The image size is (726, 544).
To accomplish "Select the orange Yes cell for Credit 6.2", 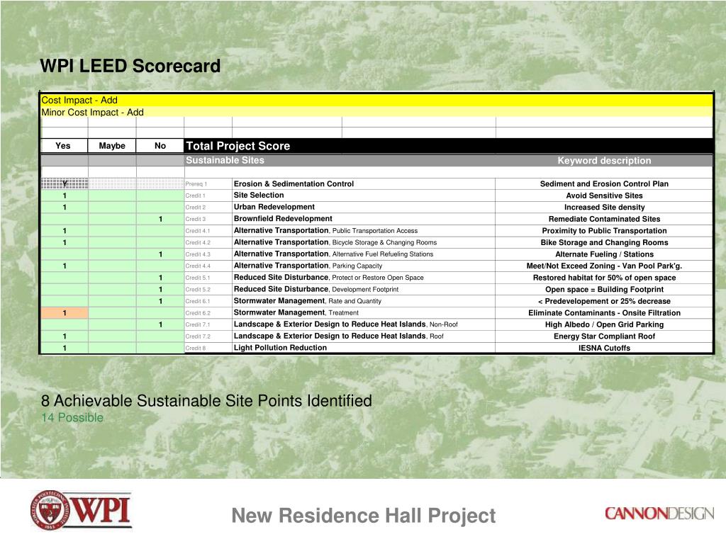I will (x=65, y=312).
